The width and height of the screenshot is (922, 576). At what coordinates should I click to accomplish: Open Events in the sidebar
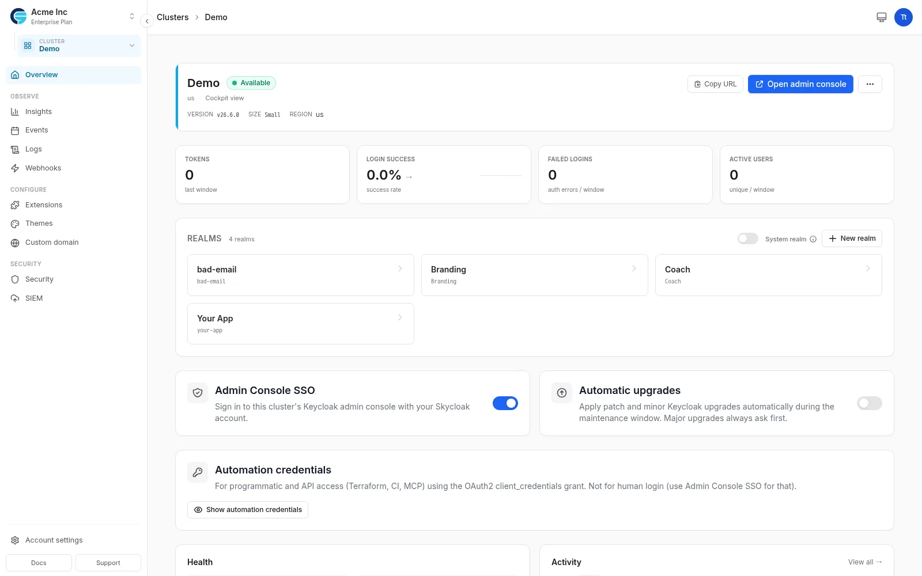(x=73, y=130)
